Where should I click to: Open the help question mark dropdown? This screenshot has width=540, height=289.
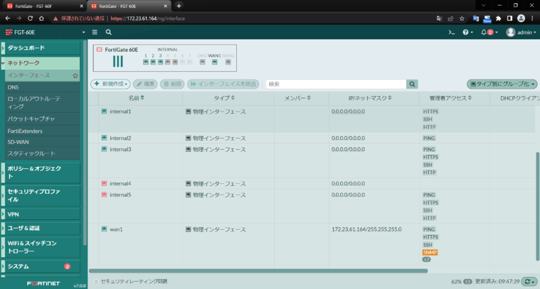pos(467,32)
